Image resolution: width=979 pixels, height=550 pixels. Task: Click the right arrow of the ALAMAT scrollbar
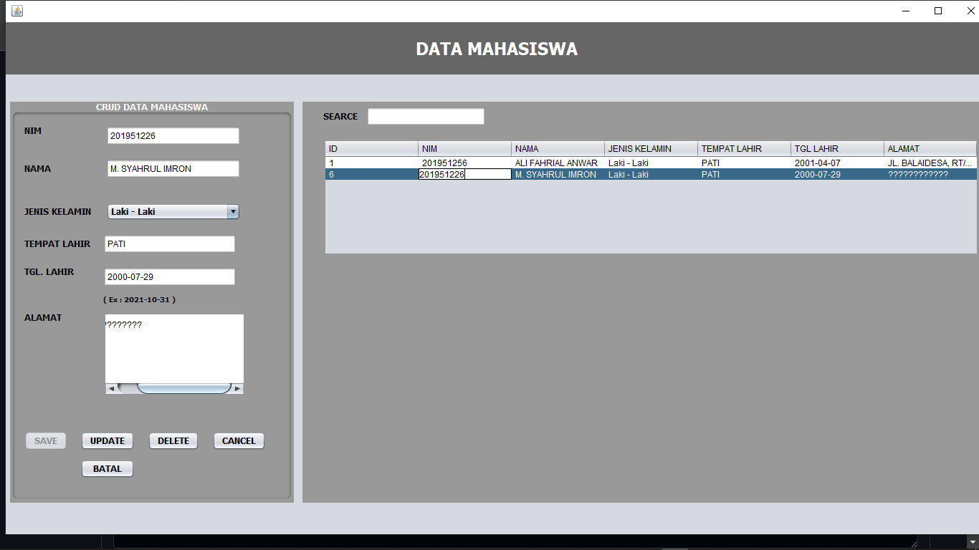[x=237, y=388]
